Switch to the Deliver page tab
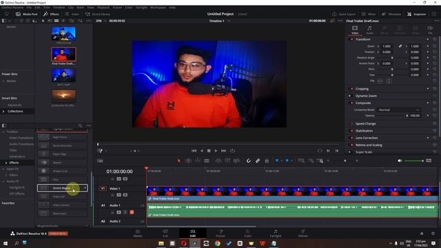 [x=303, y=234]
